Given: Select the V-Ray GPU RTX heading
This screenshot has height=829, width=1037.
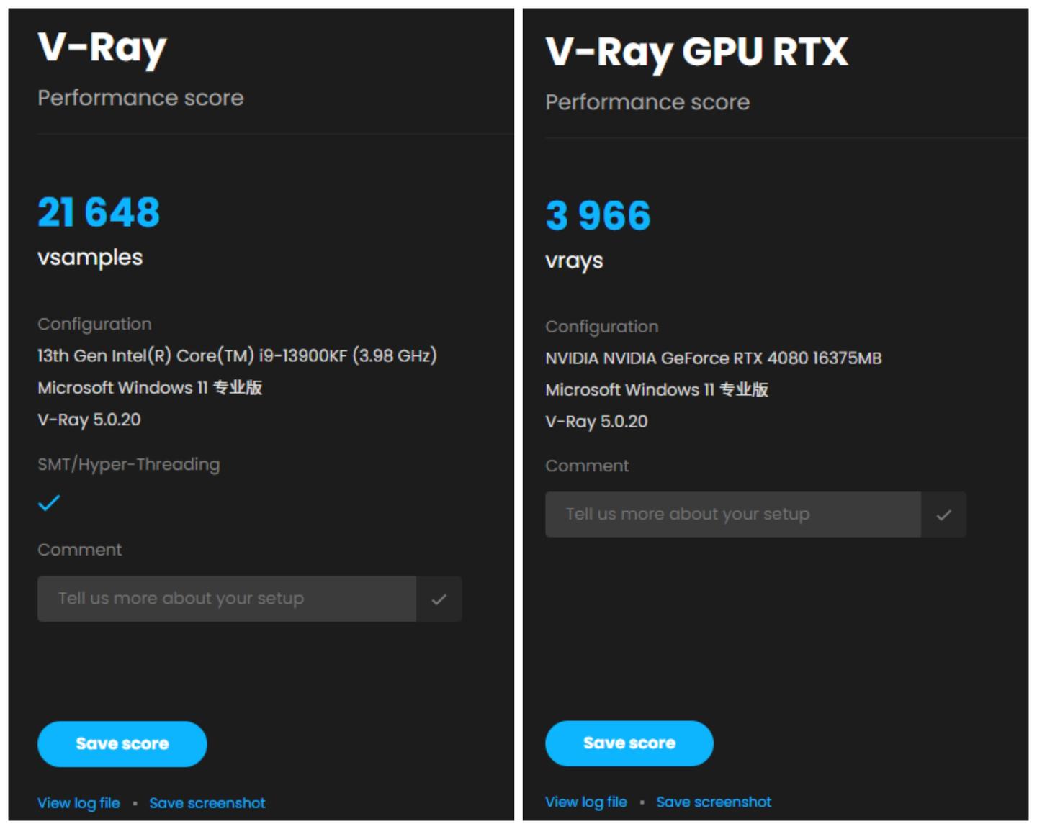Looking at the screenshot, I should [x=696, y=53].
